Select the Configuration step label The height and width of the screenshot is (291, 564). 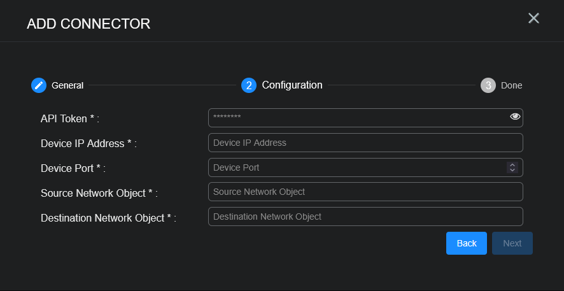point(292,85)
